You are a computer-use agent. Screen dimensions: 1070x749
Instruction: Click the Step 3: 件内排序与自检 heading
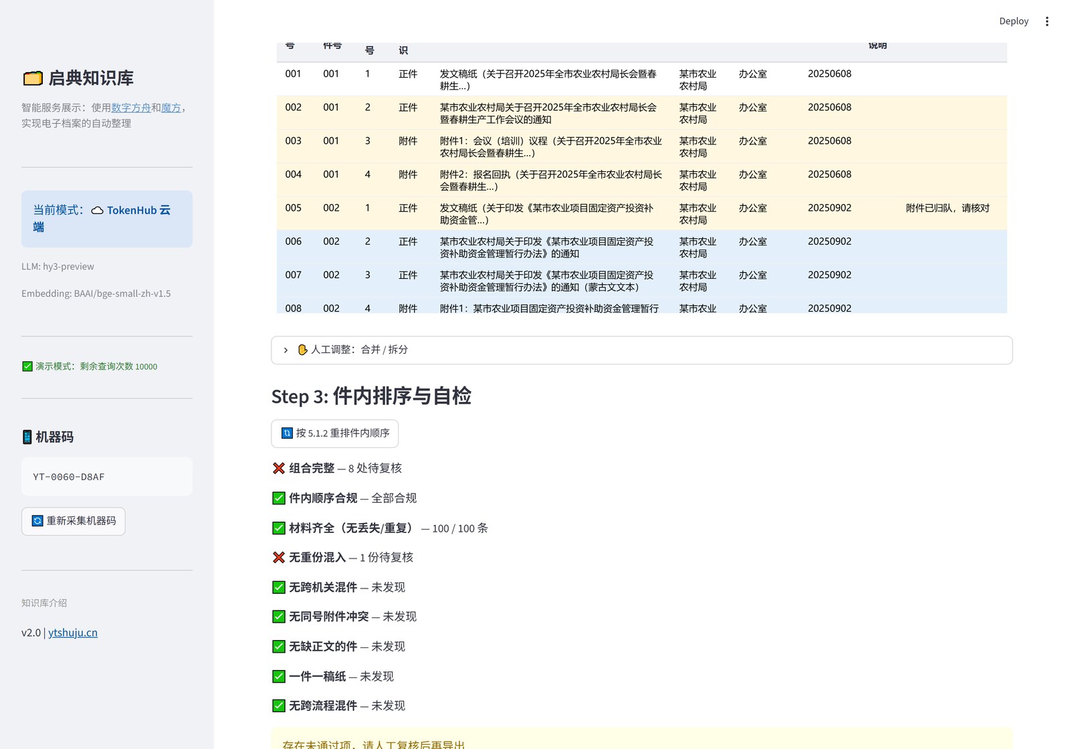point(371,396)
